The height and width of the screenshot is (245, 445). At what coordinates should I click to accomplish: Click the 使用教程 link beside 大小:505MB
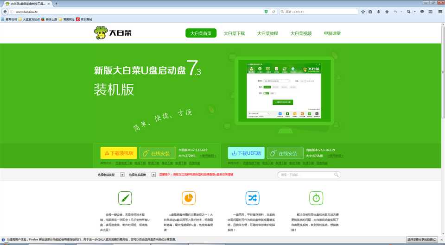click(x=335, y=156)
